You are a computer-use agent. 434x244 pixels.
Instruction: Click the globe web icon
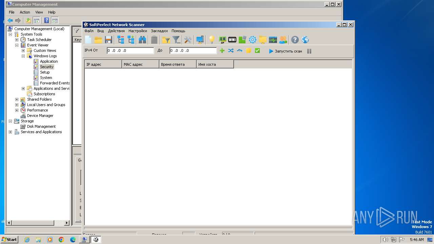coord(305,40)
